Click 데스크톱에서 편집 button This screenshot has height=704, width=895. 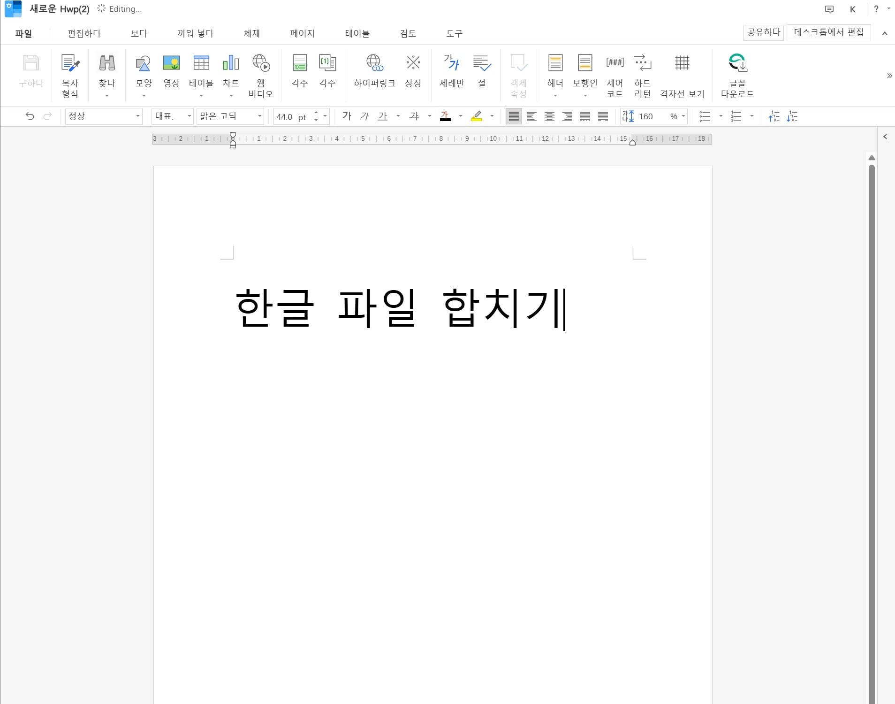pyautogui.click(x=829, y=32)
